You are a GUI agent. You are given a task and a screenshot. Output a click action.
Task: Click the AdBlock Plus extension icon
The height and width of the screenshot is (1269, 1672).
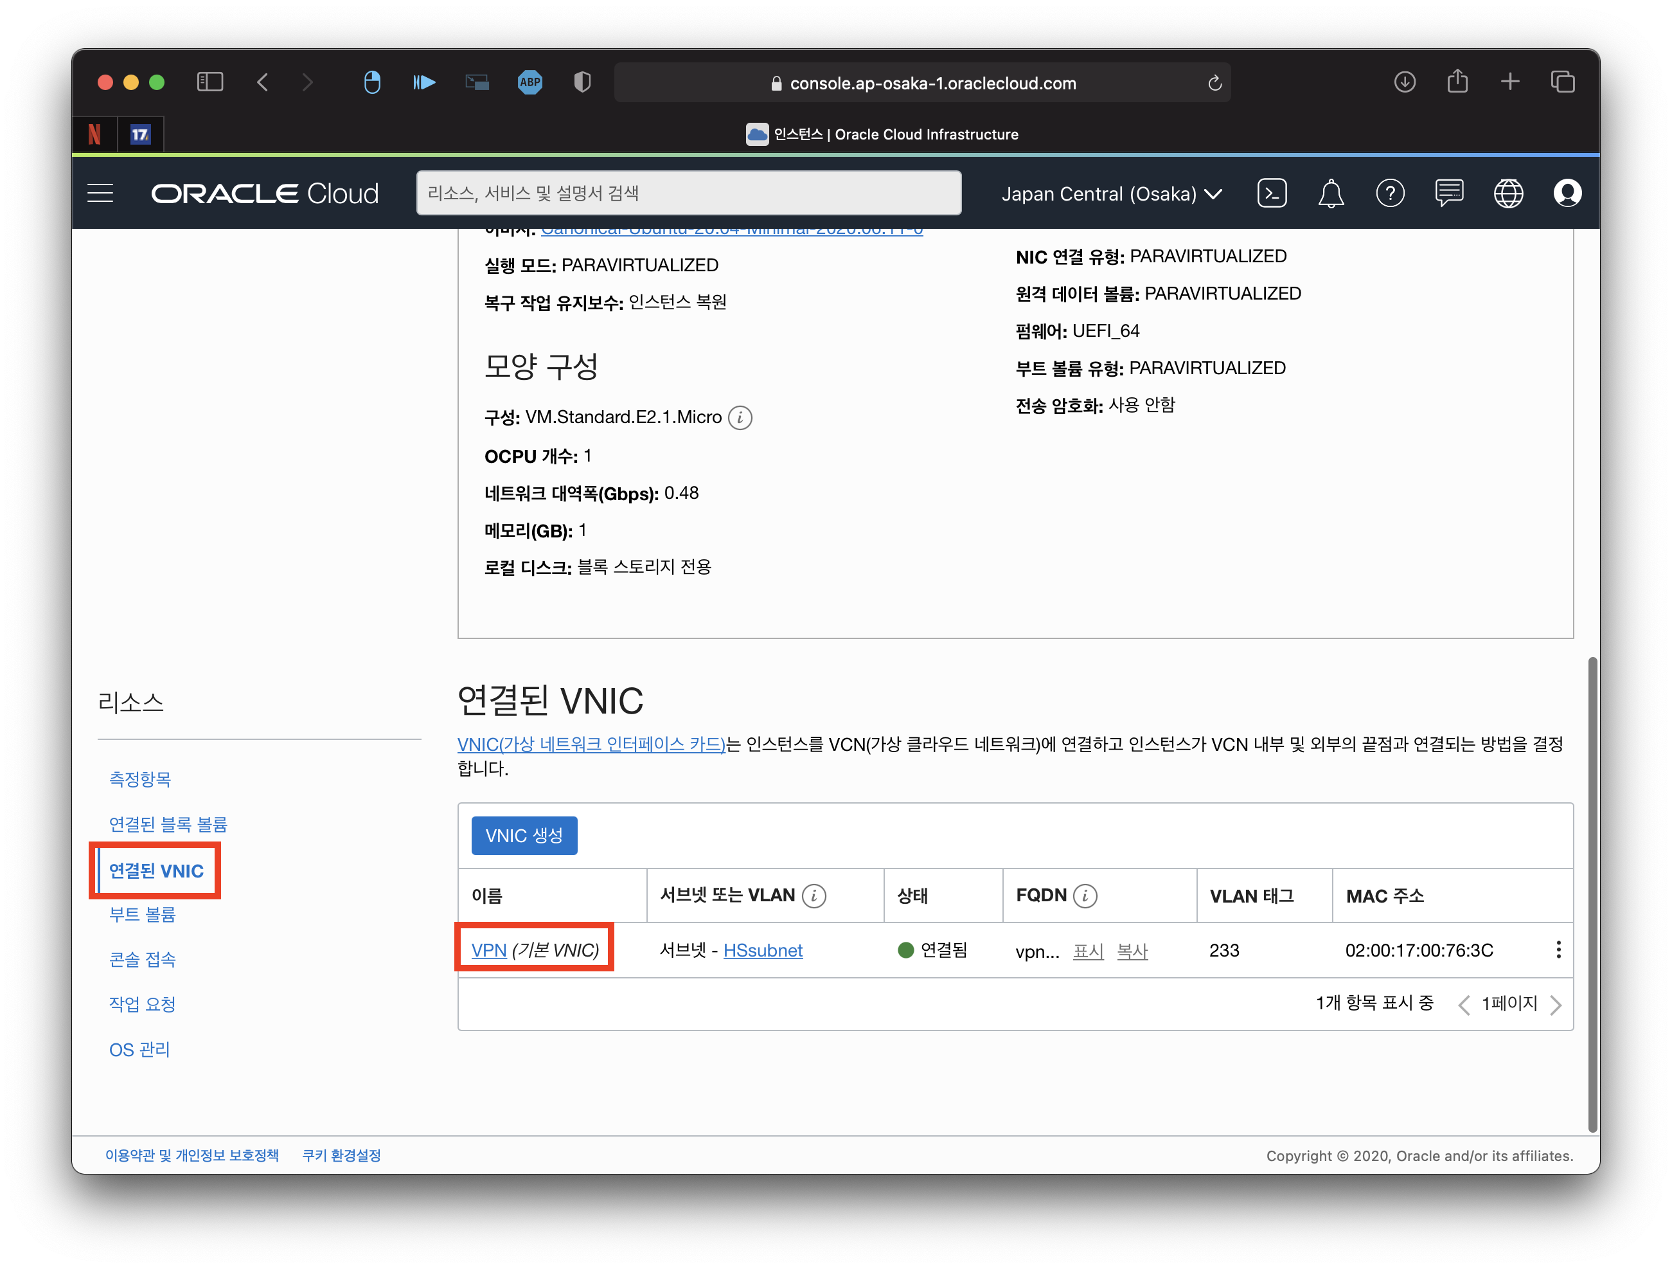point(530,82)
